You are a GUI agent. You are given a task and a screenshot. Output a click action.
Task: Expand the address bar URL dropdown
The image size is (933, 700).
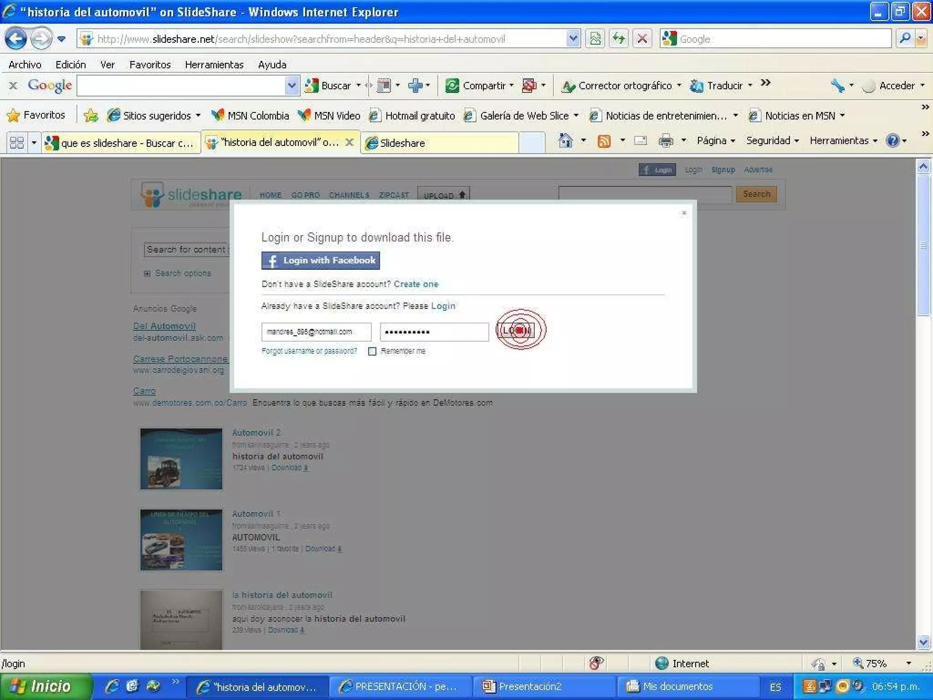(x=573, y=39)
